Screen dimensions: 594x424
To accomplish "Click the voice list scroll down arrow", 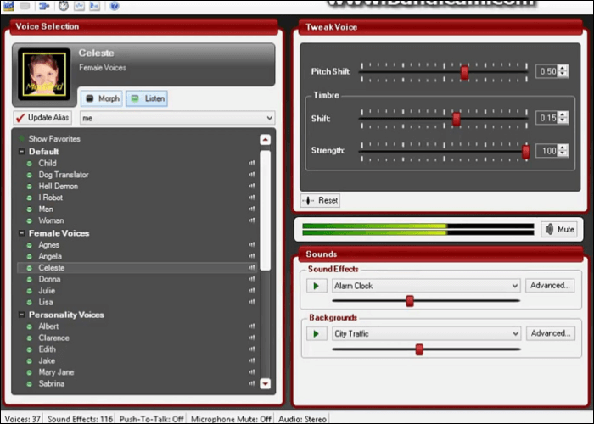I will (265, 383).
